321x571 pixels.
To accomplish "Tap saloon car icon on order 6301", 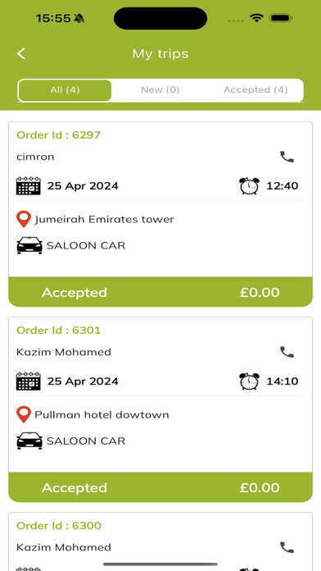I will point(29,441).
